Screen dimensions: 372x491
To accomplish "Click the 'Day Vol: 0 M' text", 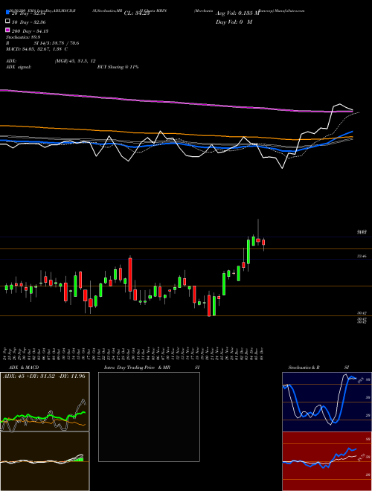I will (234, 22).
